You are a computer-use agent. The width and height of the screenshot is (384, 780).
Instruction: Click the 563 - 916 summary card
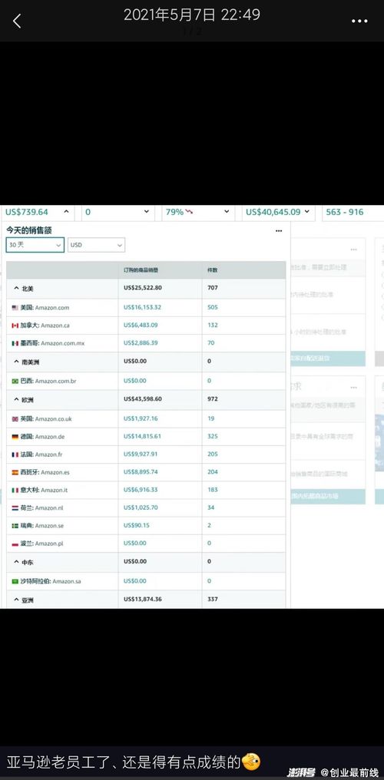tap(353, 212)
